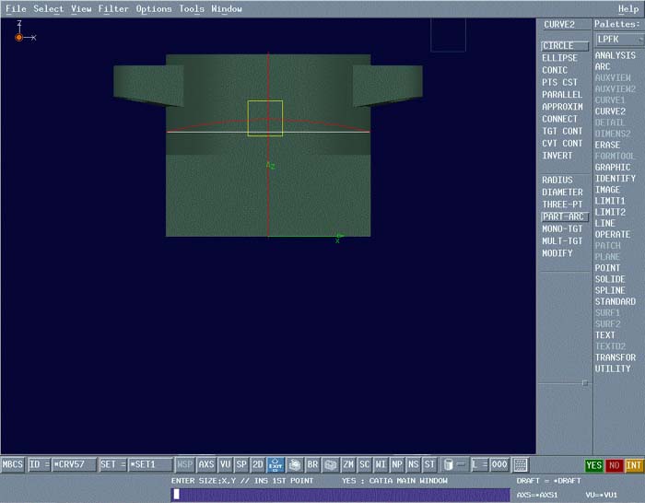Open the Filter menu
This screenshot has width=645, height=503.
point(113,8)
